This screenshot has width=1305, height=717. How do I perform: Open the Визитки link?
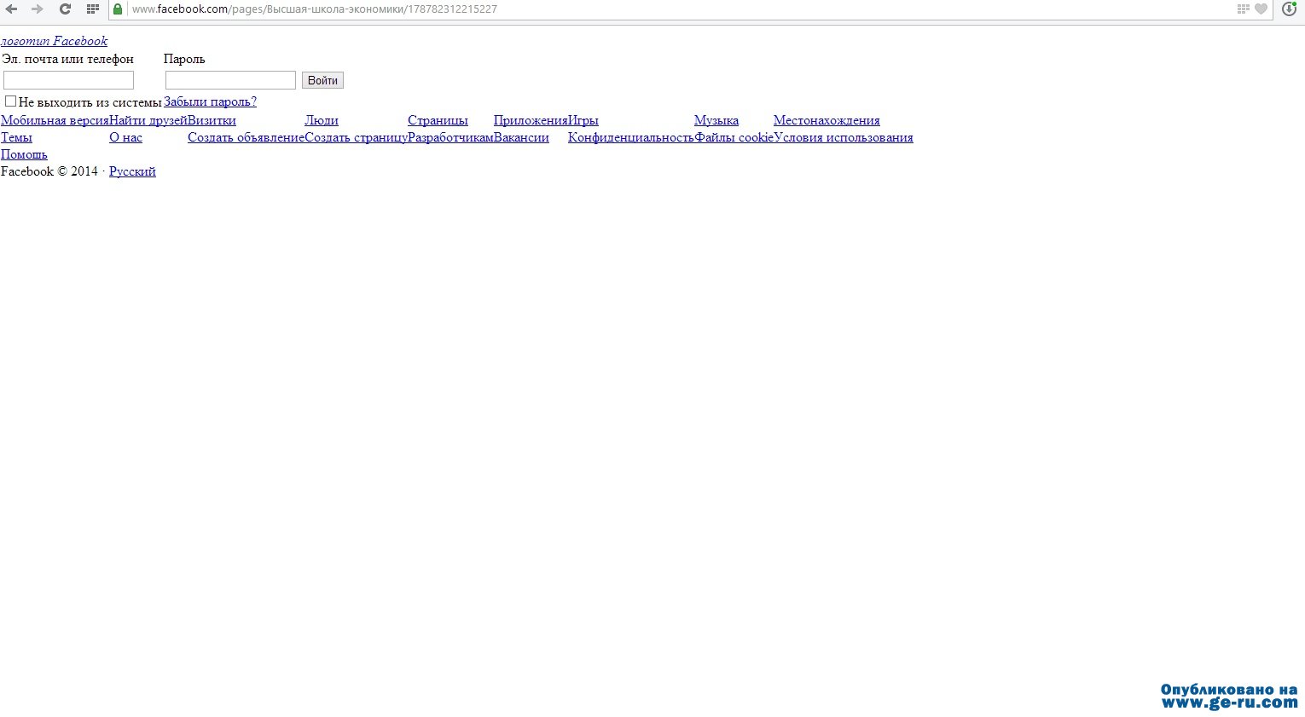[x=212, y=120]
